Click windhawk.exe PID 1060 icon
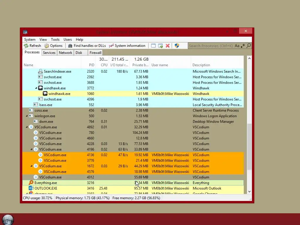This screenshot has height=225, width=300. pos(45,93)
